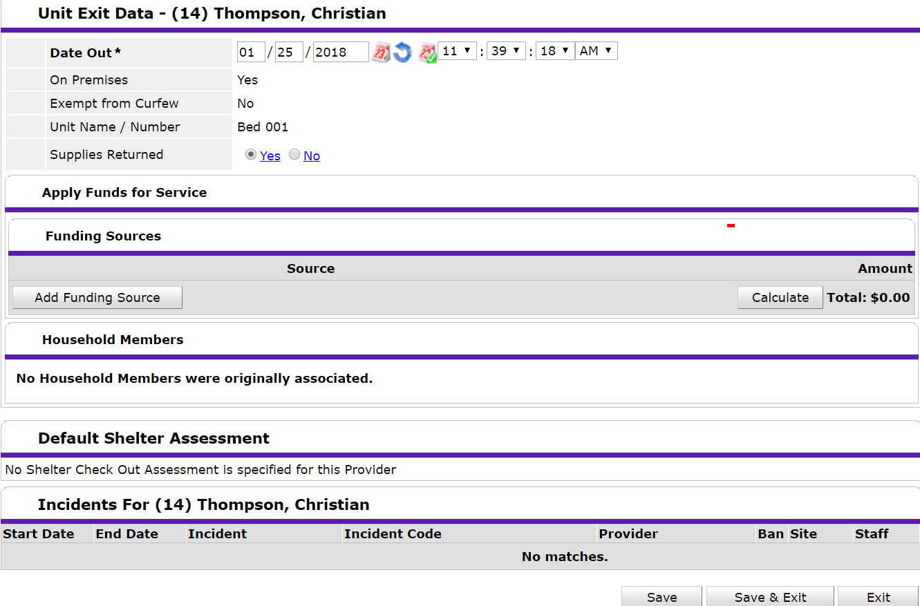The image size is (920, 606).
Task: Click the Start Date column header
Action: click(x=39, y=534)
